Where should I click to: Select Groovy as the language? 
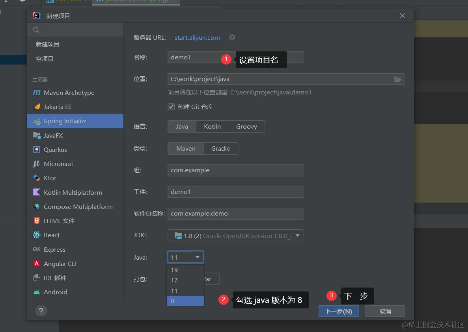click(x=246, y=127)
